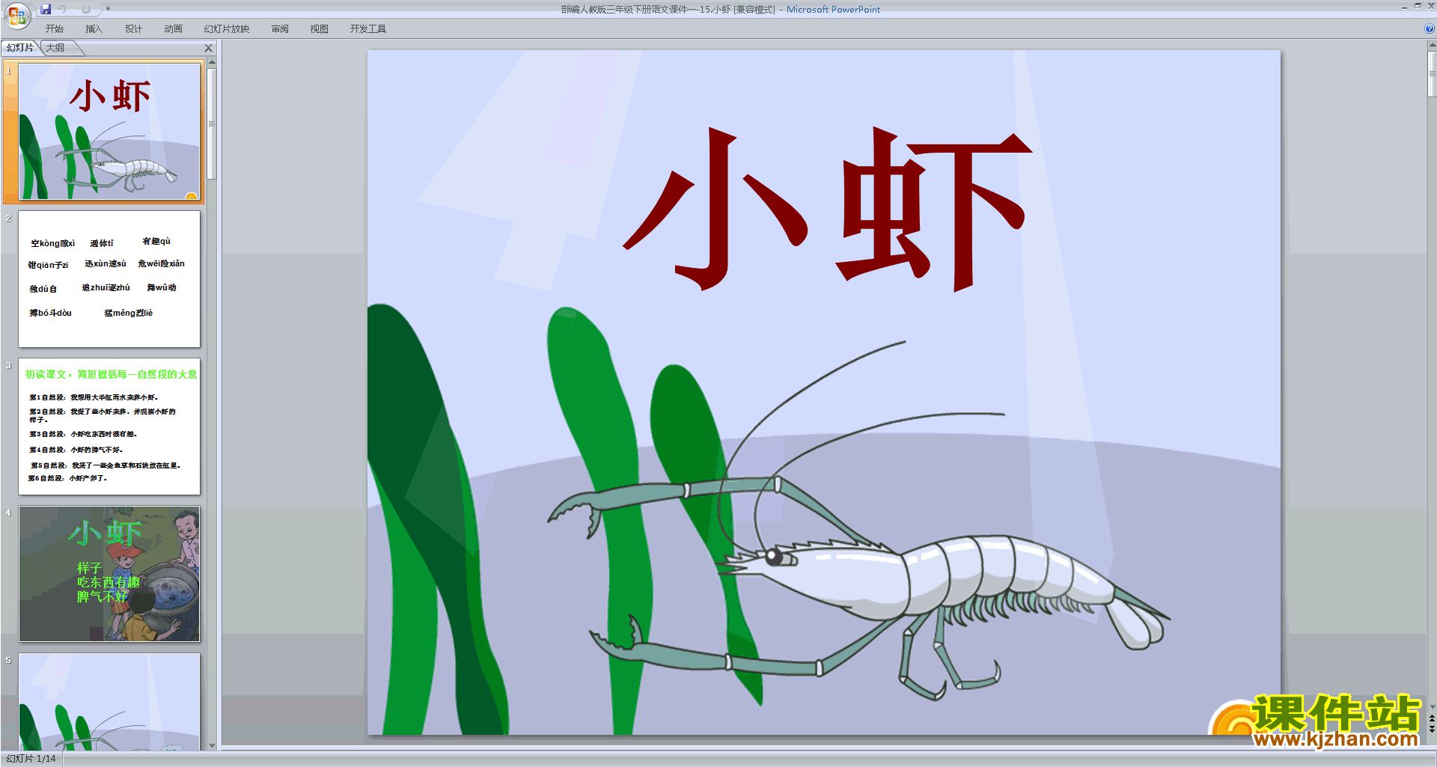Save the presentation with the floppy-disk icon
Screen dimensions: 1437x767
tap(46, 9)
